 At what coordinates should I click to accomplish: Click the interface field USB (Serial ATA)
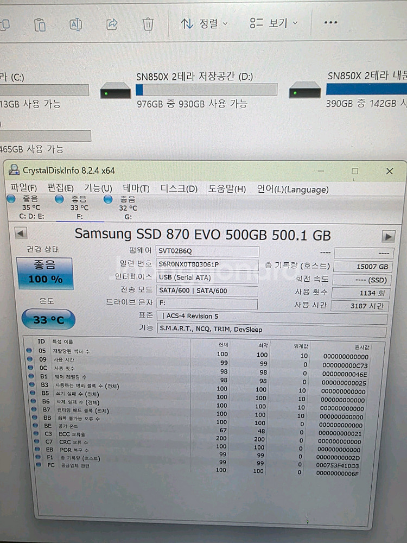207,277
